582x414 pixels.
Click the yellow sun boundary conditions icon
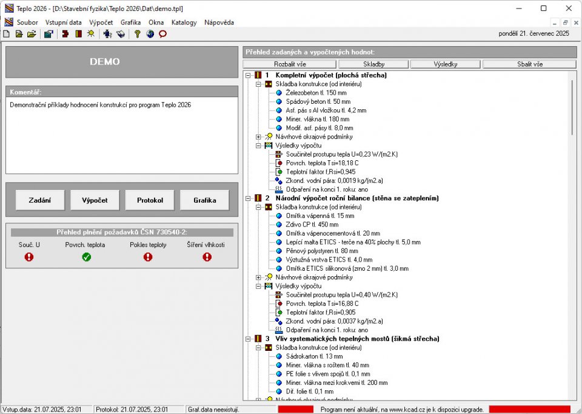point(90,34)
